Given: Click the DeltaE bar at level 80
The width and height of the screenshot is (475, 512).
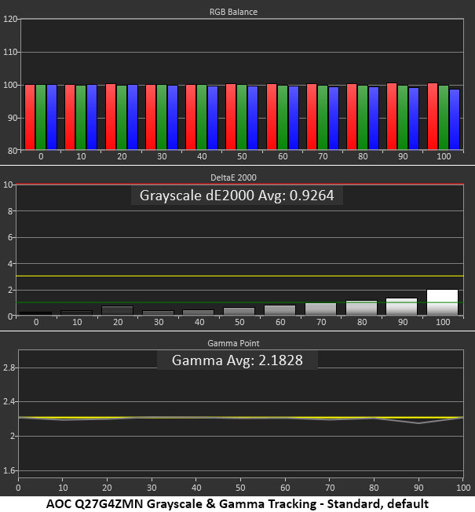Looking at the screenshot, I should click(361, 308).
